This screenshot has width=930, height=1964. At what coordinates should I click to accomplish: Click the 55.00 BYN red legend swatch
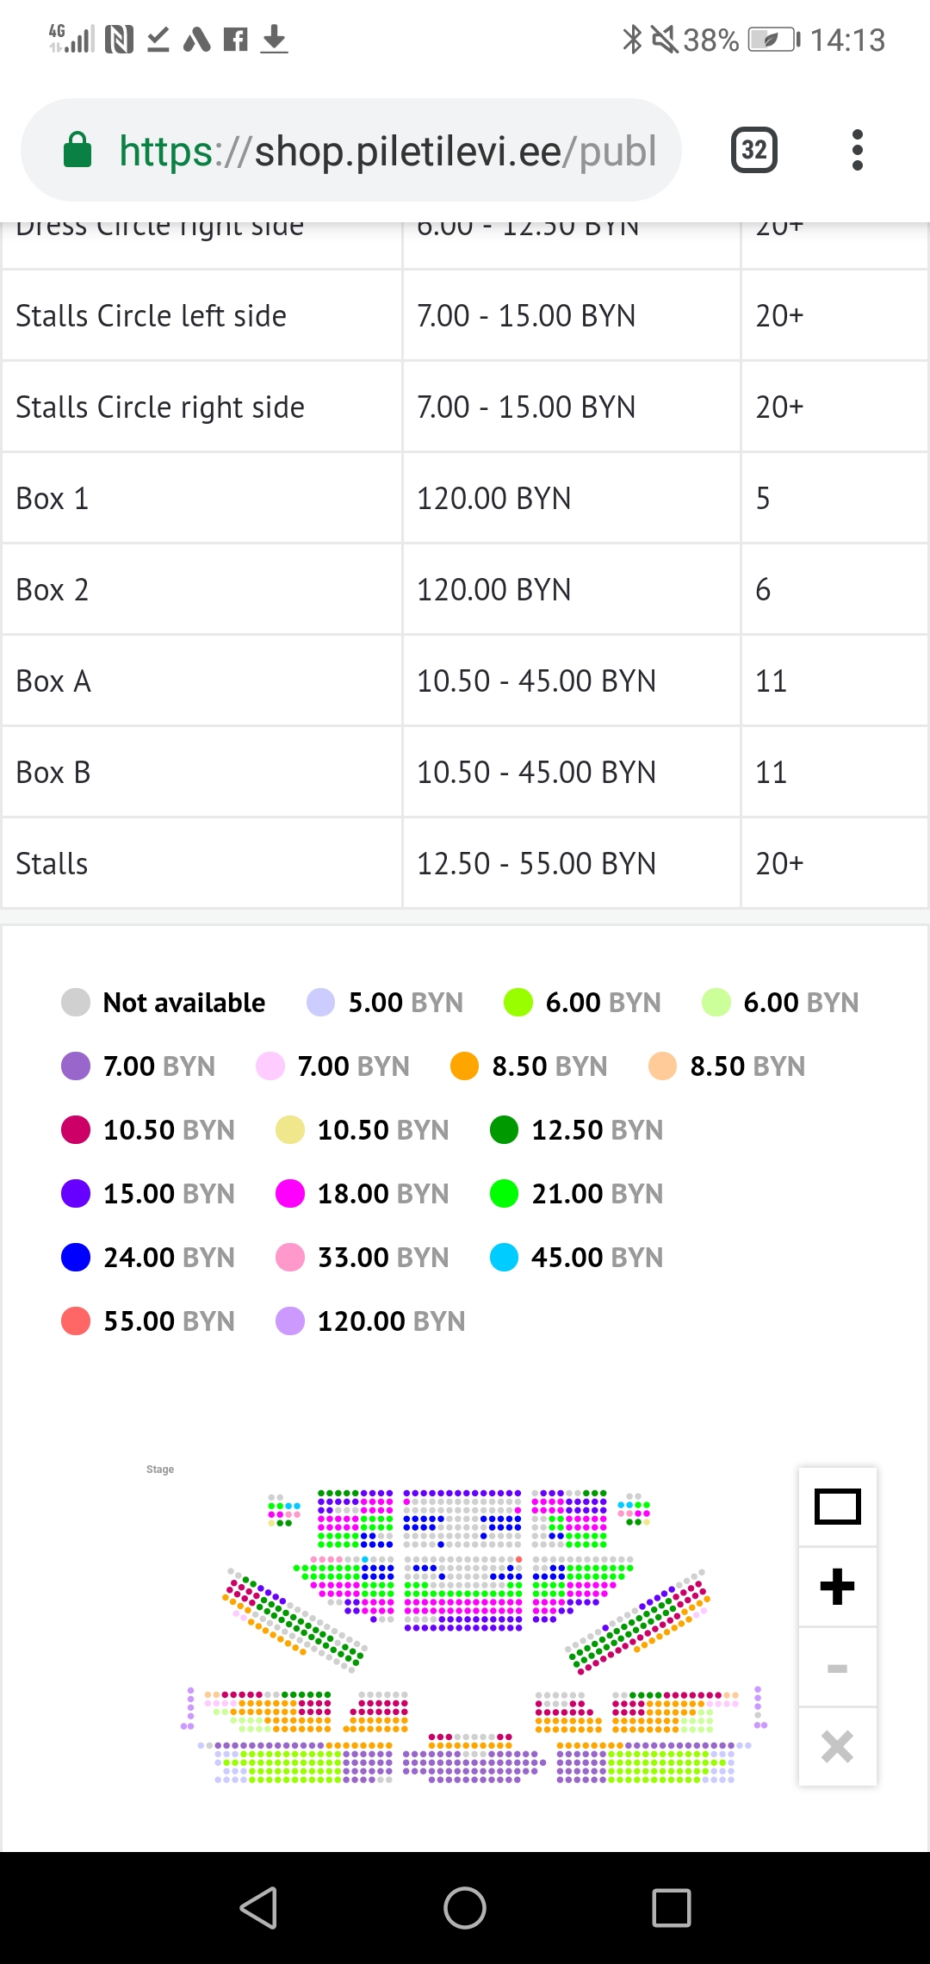(x=76, y=1321)
